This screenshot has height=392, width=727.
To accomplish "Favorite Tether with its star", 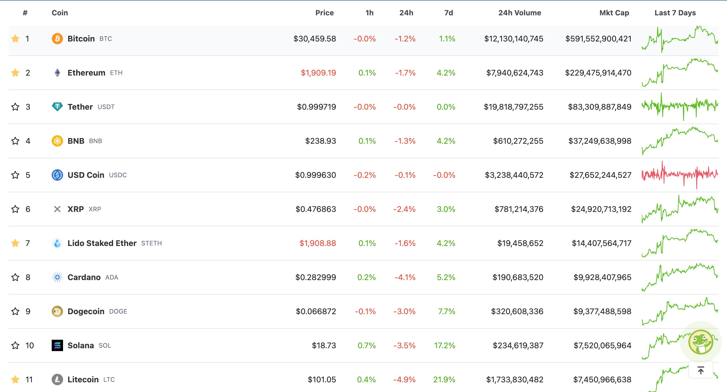I will click(15, 107).
